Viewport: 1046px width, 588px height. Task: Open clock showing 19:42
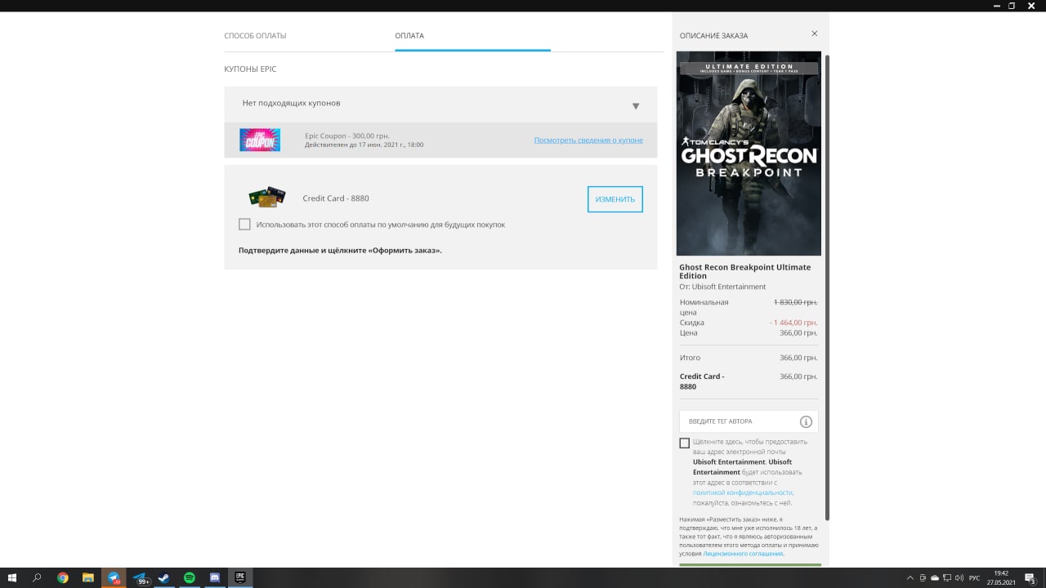coord(1001,577)
